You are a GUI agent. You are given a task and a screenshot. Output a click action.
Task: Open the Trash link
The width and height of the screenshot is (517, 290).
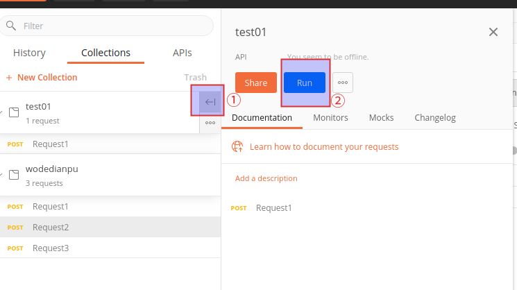point(195,78)
